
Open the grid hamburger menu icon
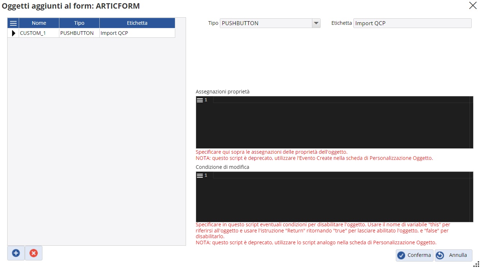tap(13, 23)
